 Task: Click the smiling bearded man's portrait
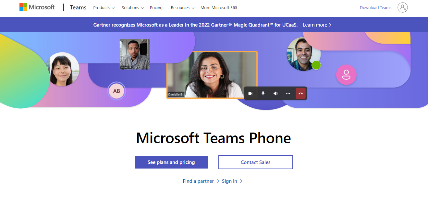[x=303, y=54]
